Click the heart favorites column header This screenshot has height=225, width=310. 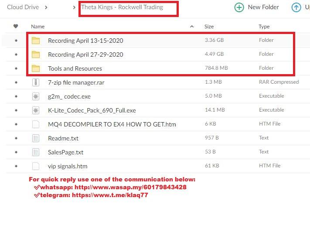[x=16, y=27]
